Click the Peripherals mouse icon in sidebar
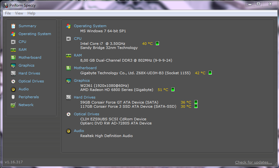 [x=13, y=97]
